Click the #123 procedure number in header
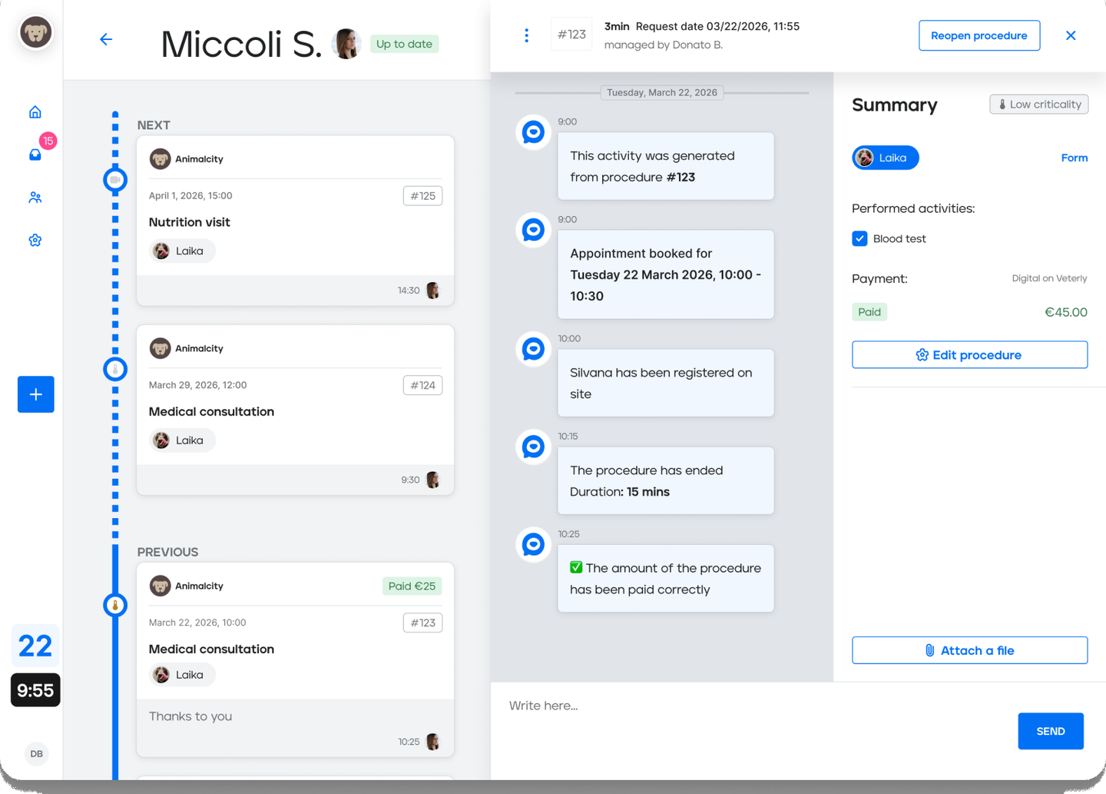 click(571, 35)
